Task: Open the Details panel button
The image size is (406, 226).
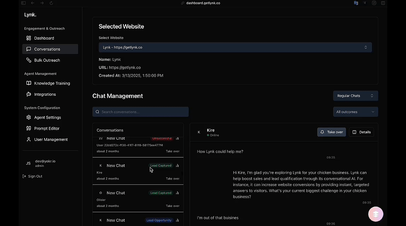Action: pos(361,132)
